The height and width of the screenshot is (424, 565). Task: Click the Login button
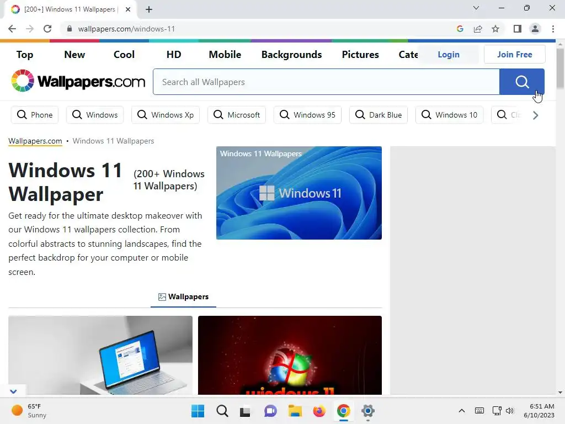[449, 55]
